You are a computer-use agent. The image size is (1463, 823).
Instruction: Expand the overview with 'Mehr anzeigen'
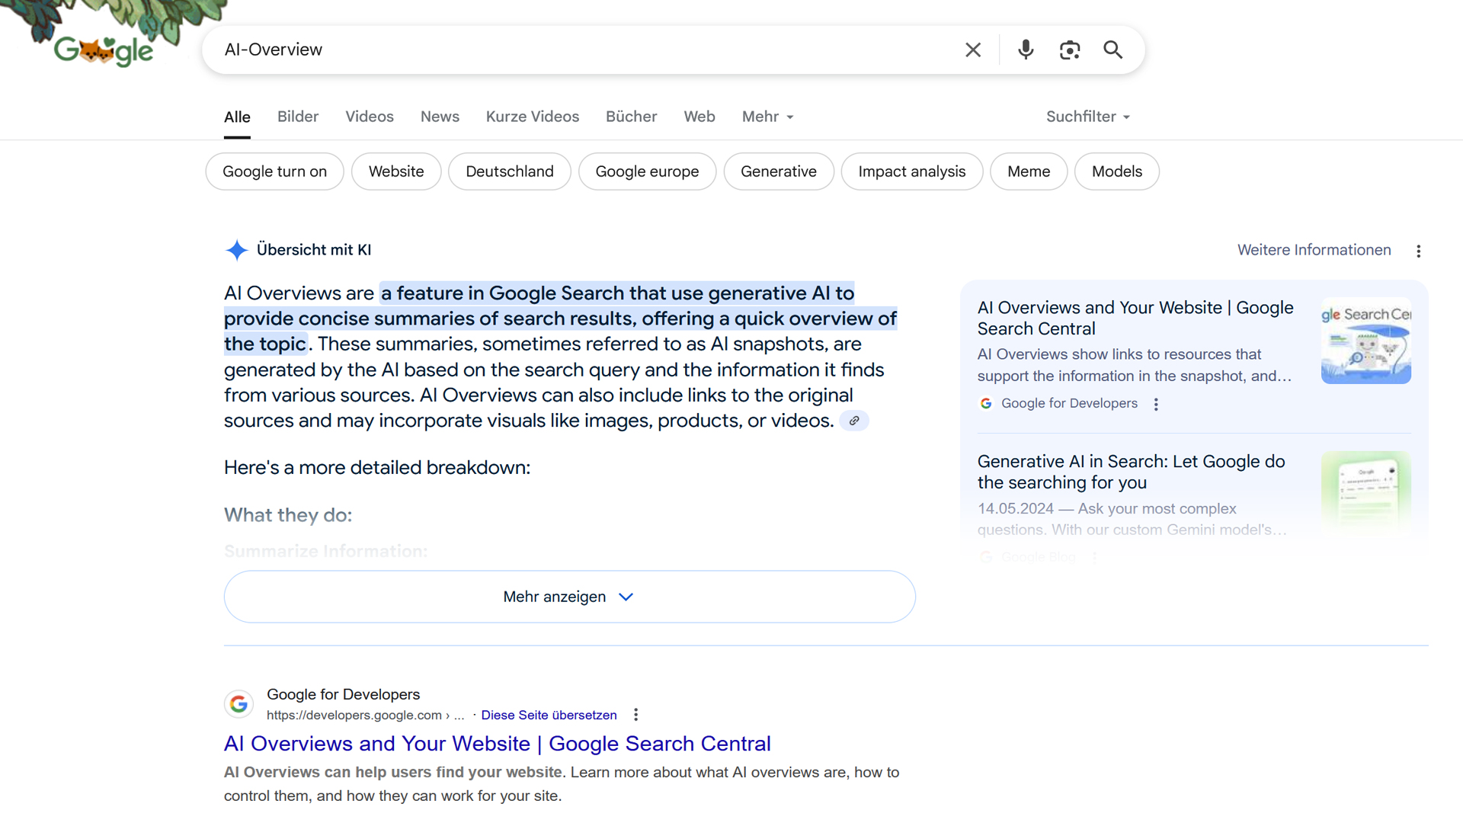coord(569,597)
